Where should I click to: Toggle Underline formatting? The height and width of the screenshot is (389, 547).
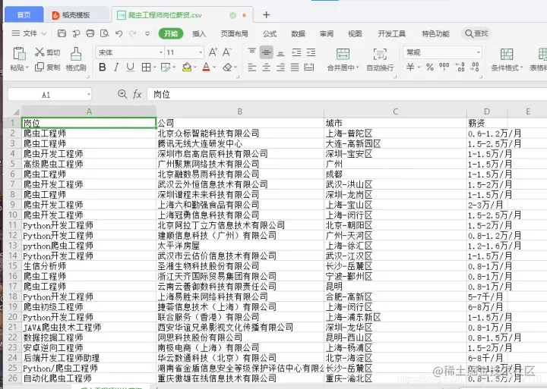coord(130,67)
